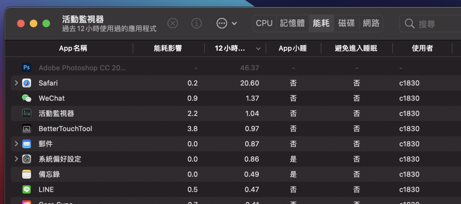The width and height of the screenshot is (461, 204).
Task: Click WeChat's 1.37 twelve-hour value
Action: click(252, 98)
